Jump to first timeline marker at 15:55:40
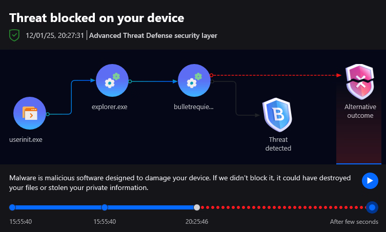This screenshot has width=386, height=232. [x=12, y=207]
